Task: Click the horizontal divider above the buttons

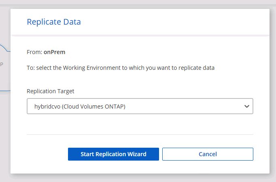Action: [x=140, y=134]
